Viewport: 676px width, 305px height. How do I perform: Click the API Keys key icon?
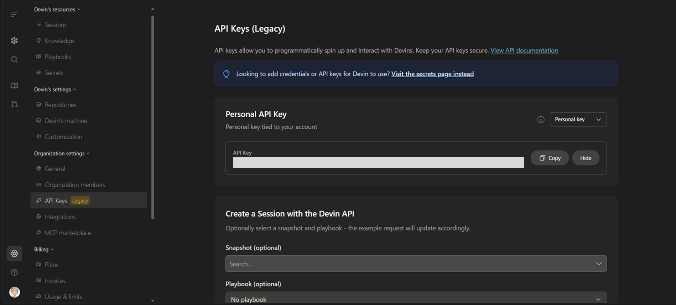point(38,200)
